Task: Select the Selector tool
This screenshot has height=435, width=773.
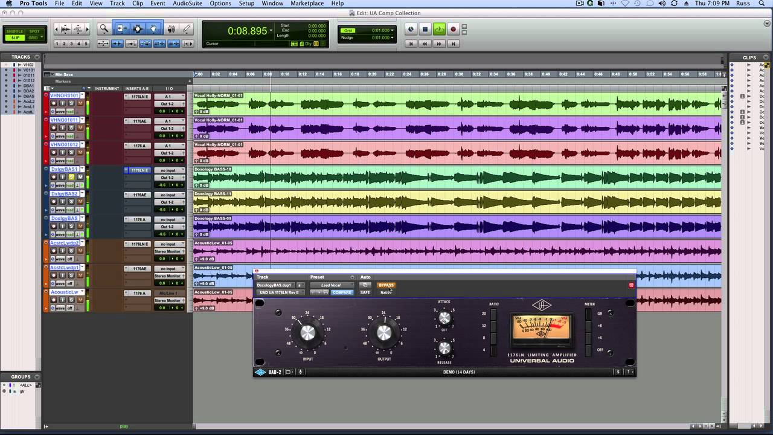Action: click(137, 28)
